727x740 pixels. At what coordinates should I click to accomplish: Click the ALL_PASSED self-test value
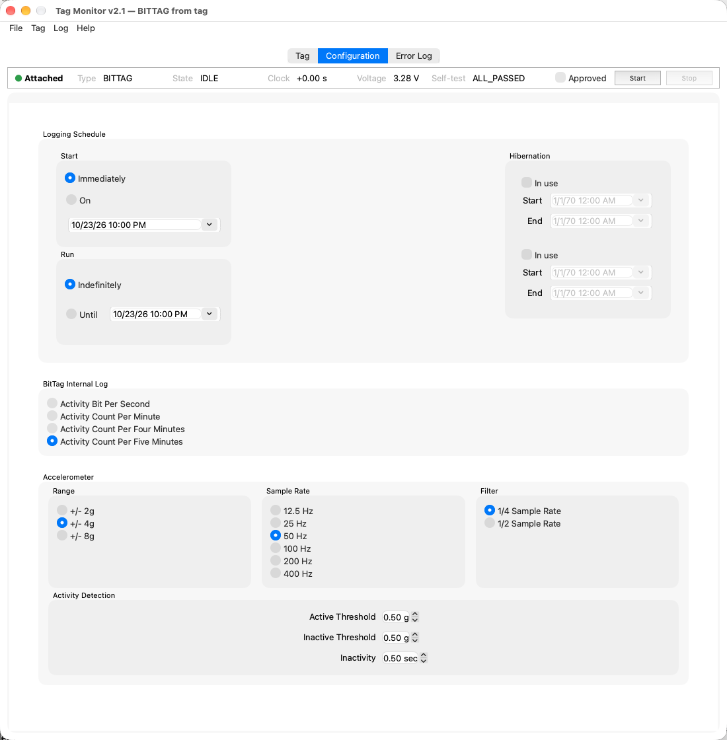498,79
